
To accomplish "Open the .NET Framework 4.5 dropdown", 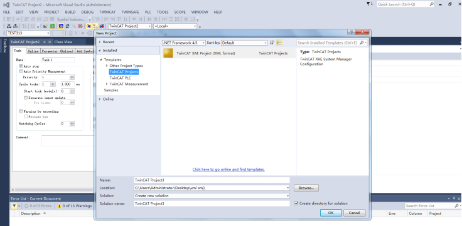I will [203, 43].
